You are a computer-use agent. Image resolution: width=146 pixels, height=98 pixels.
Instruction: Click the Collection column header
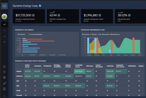click(x=110, y=66)
